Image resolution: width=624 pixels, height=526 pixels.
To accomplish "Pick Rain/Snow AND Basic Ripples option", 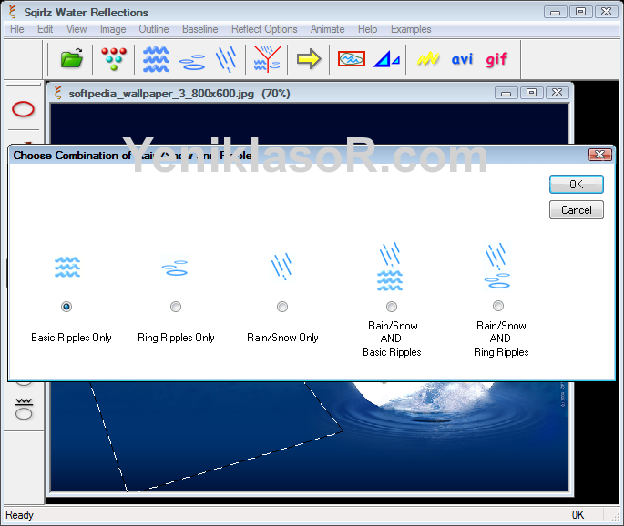I will click(x=392, y=307).
